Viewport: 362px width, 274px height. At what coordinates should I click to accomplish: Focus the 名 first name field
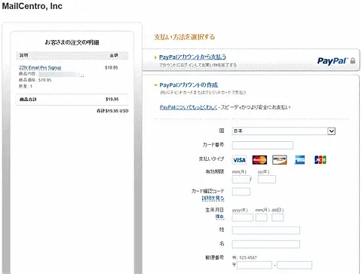[x=266, y=244]
